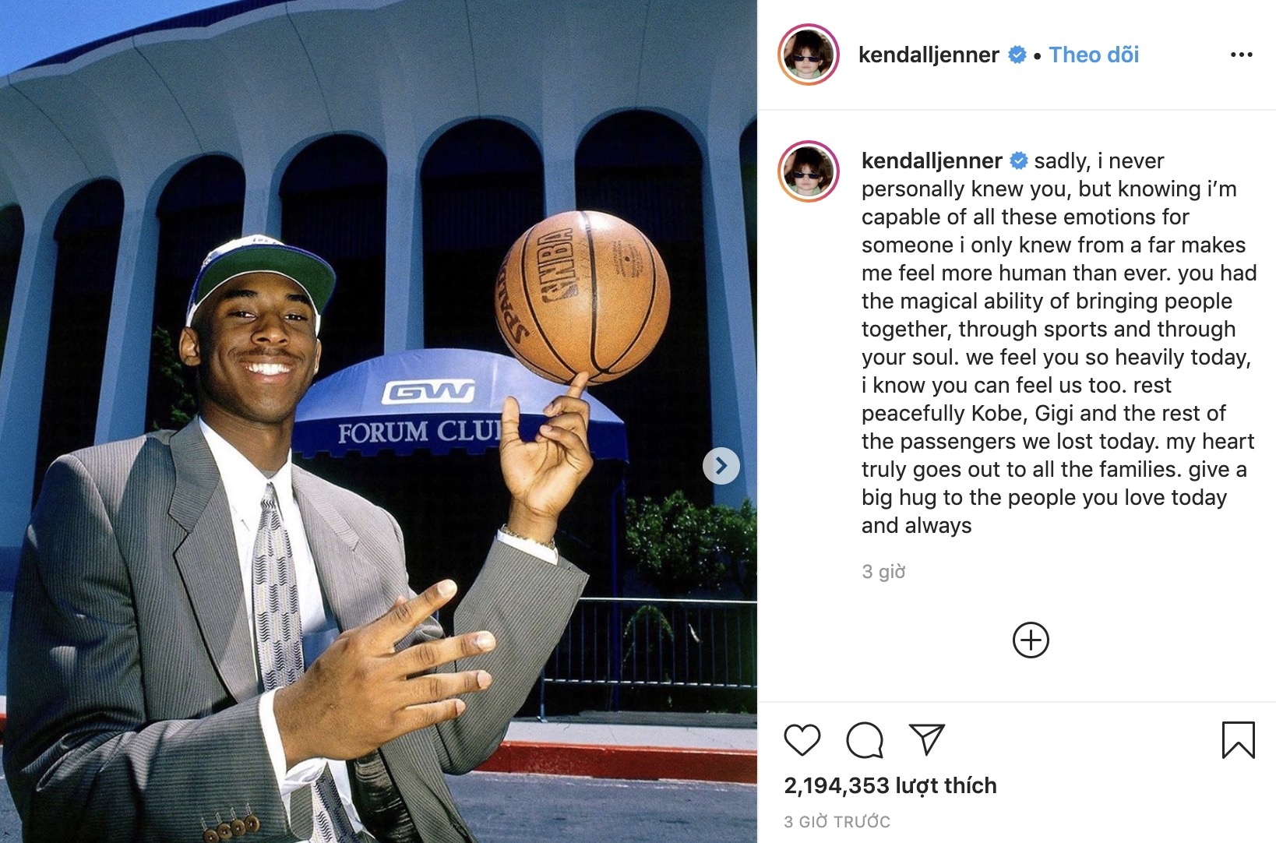Viewport: 1276px width, 843px height.
Task: Click the caption text about Kobe
Action: pos(1058,343)
